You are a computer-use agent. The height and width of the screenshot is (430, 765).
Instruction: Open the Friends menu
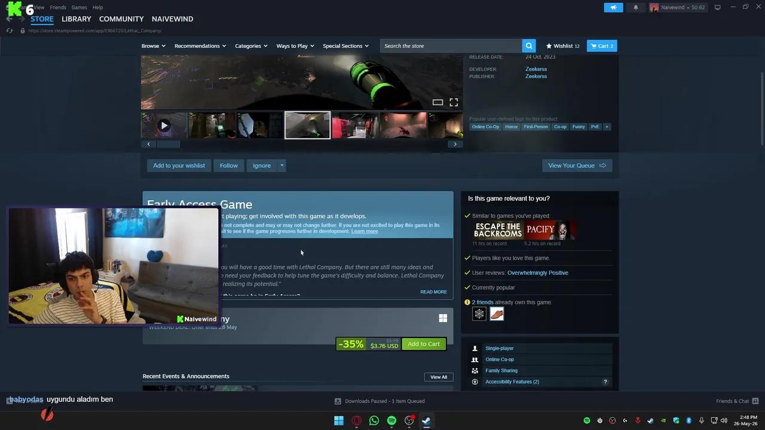(58, 7)
